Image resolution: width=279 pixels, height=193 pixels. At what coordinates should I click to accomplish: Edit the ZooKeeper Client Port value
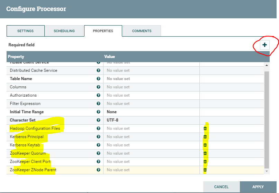click(151, 162)
